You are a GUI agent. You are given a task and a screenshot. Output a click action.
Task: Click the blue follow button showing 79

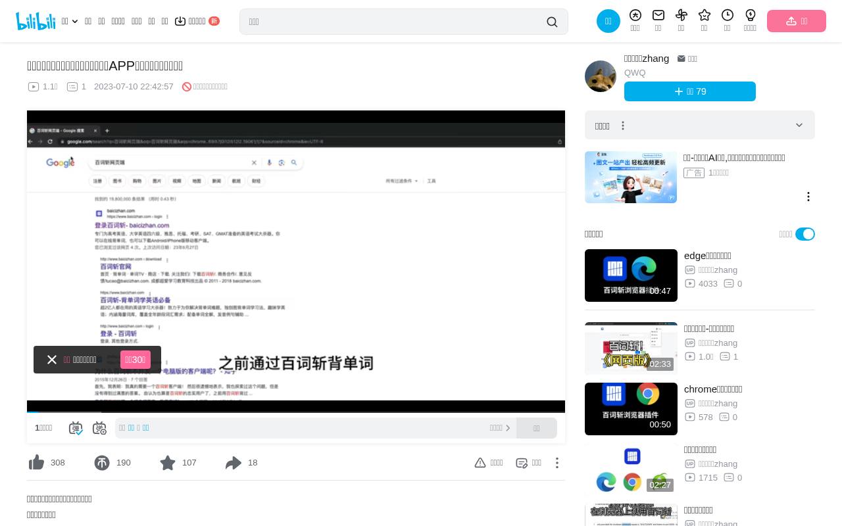click(690, 91)
